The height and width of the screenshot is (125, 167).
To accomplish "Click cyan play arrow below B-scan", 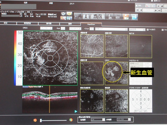I will tap(76, 111).
